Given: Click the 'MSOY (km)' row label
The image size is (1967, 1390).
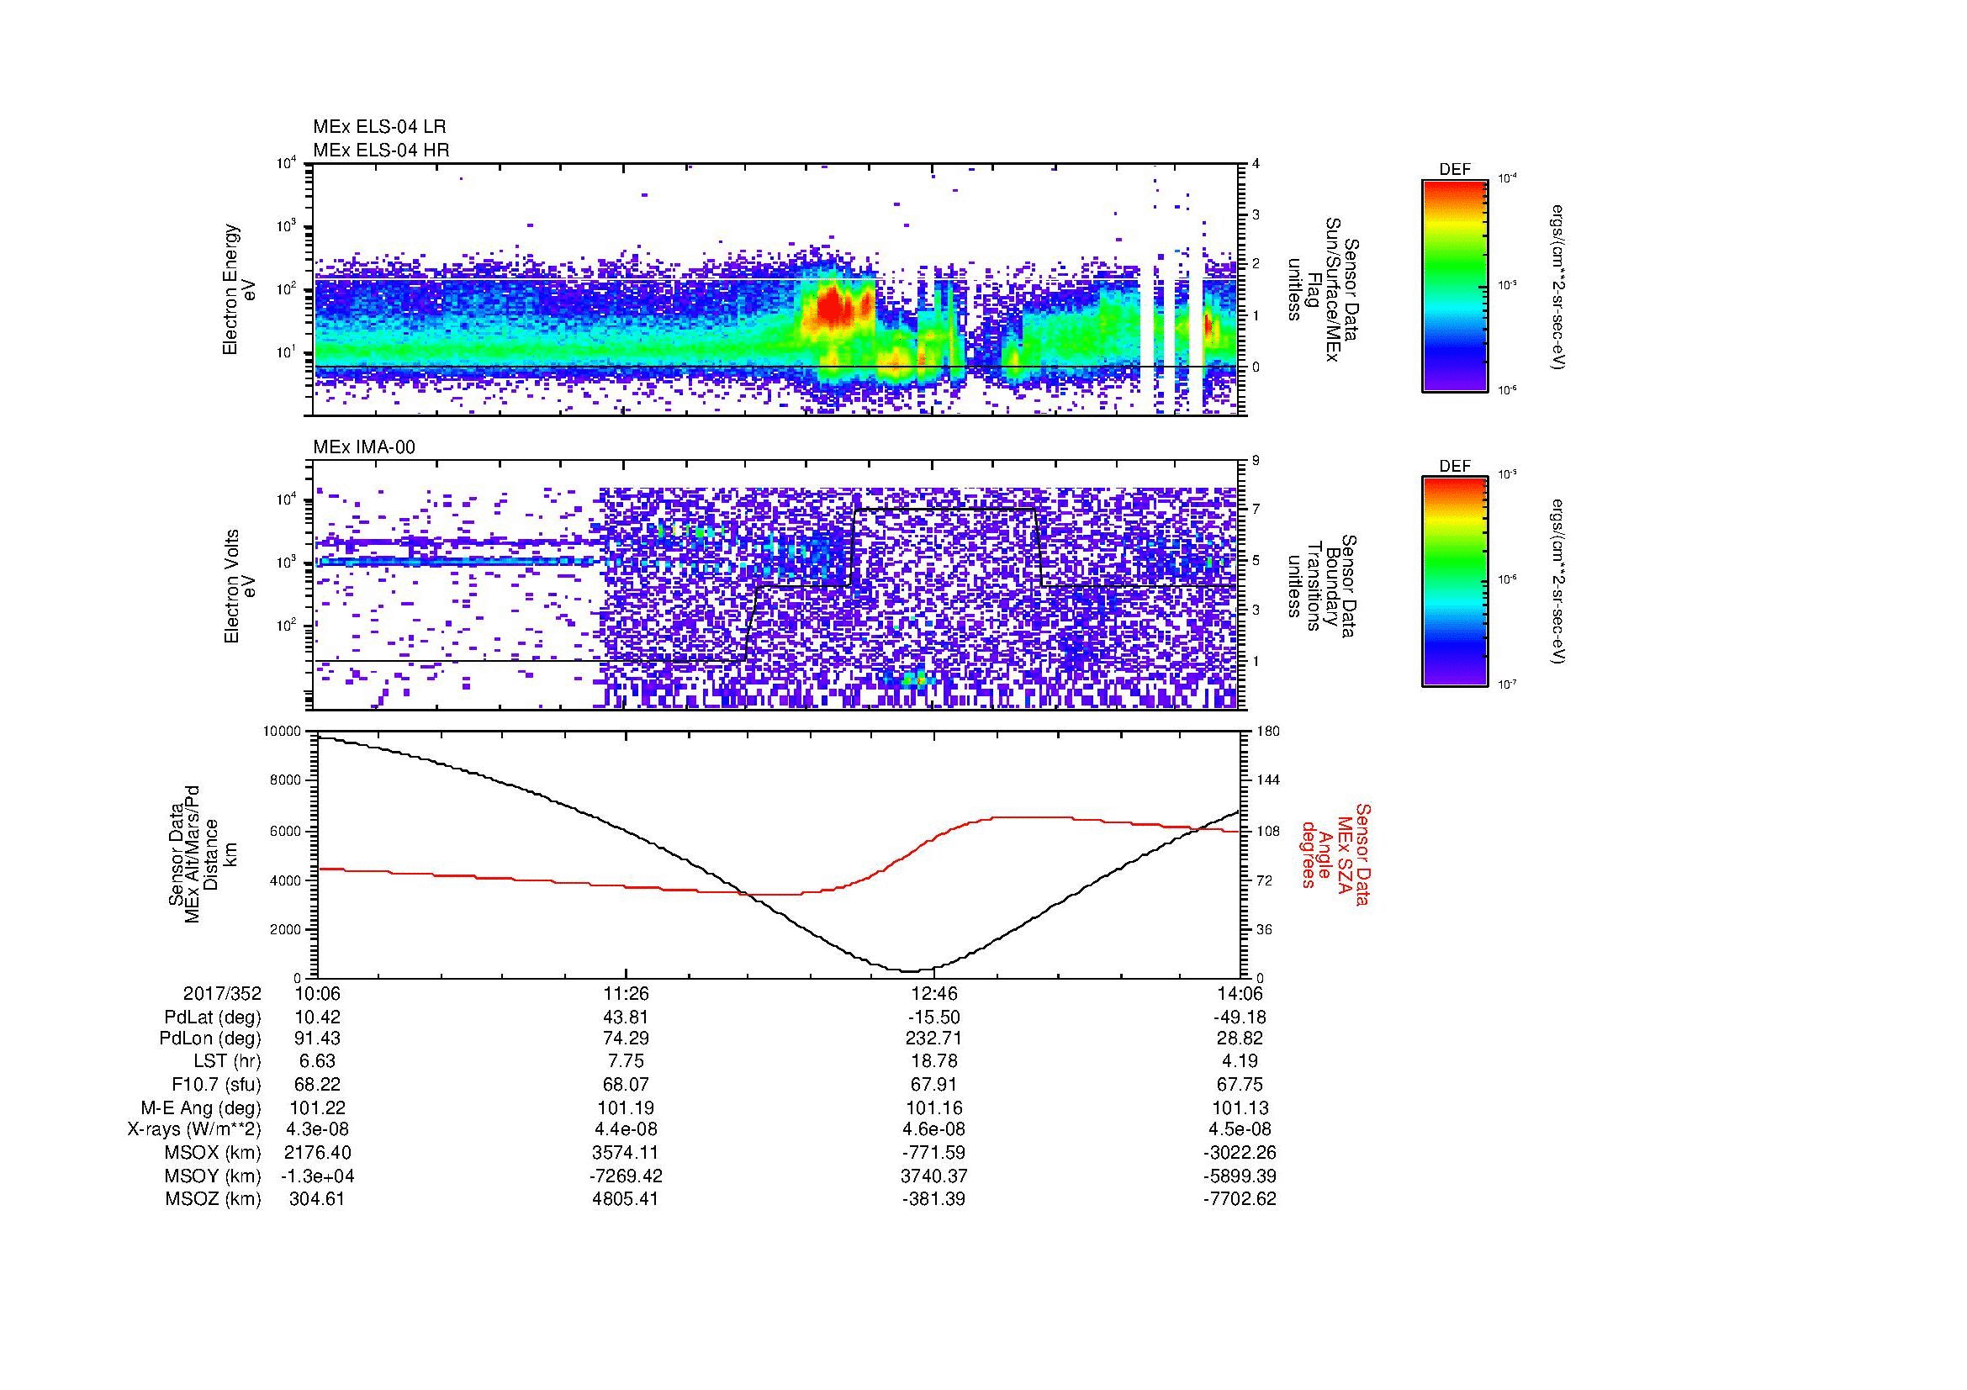Looking at the screenshot, I should tap(214, 1176).
